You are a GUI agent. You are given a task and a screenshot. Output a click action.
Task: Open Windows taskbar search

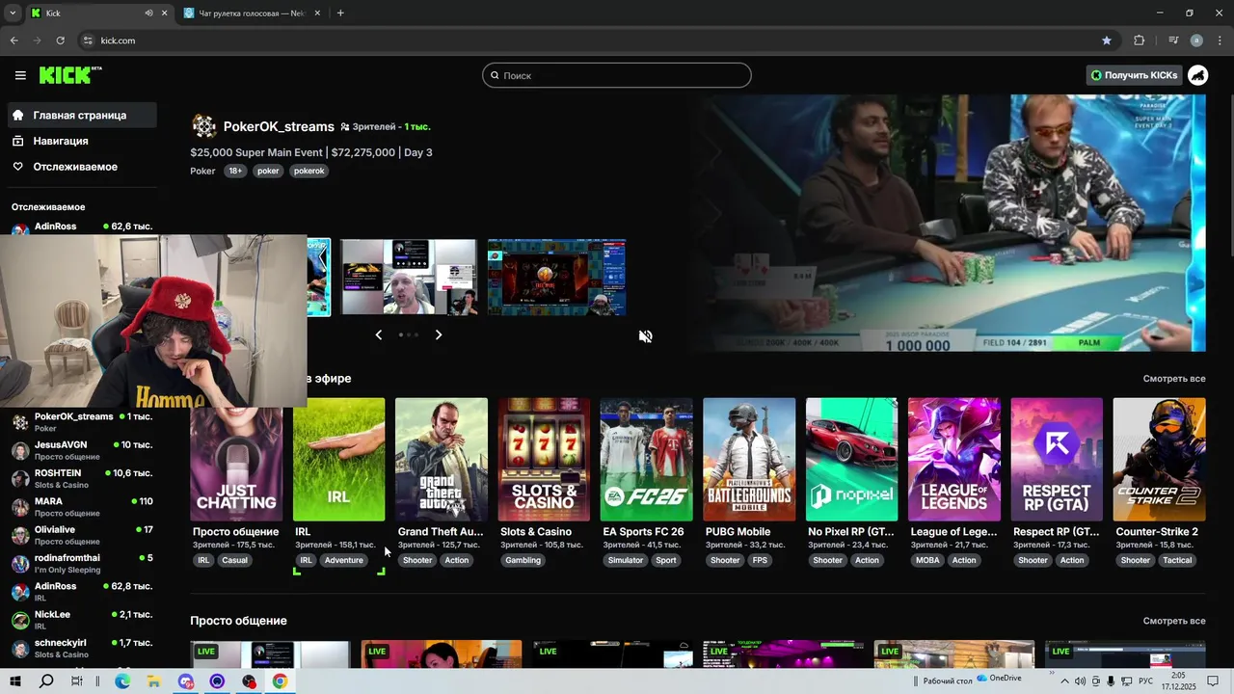(x=46, y=681)
